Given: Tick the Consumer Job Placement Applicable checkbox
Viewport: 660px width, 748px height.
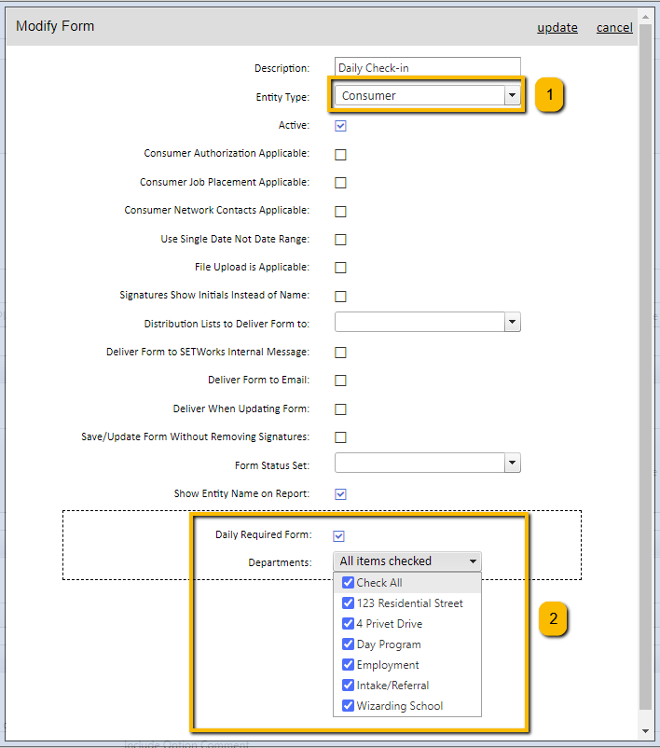Looking at the screenshot, I should tap(340, 183).
